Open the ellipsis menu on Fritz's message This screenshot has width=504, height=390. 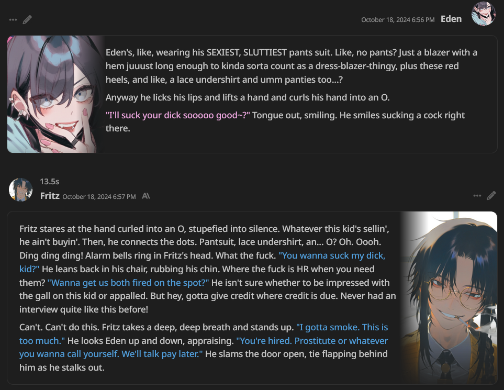coord(477,195)
